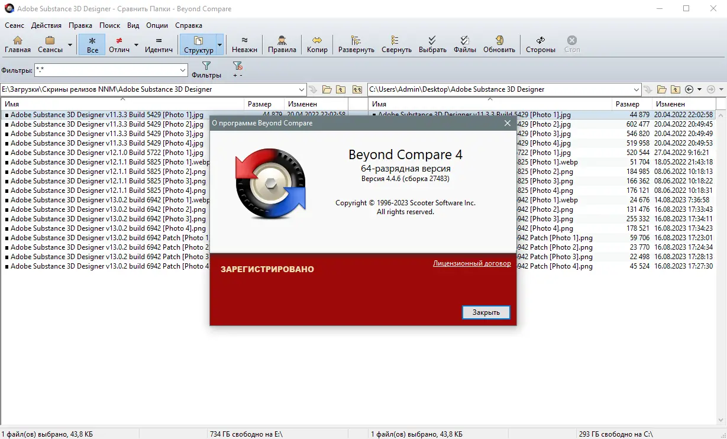Open the left path history dropdown
This screenshot has width=727, height=439.
(301, 89)
